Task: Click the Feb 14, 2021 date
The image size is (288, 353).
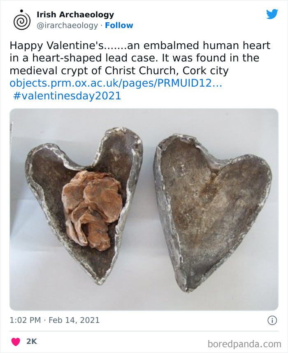Action: [x=74, y=320]
